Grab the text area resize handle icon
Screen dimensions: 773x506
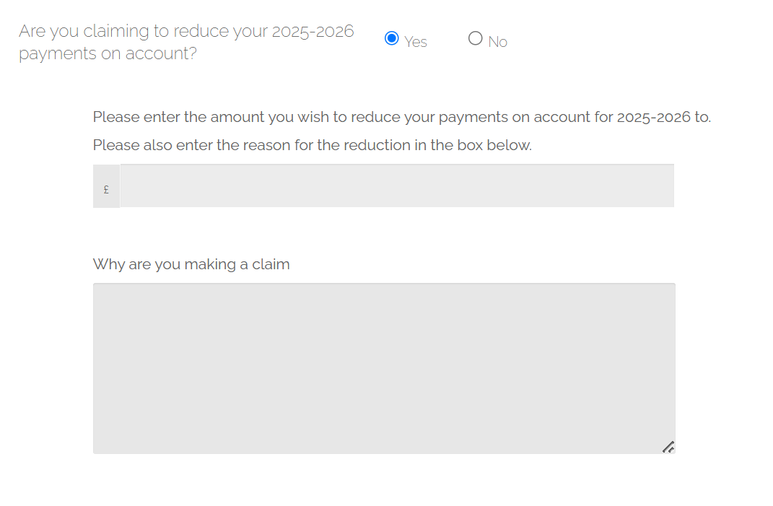tap(668, 447)
